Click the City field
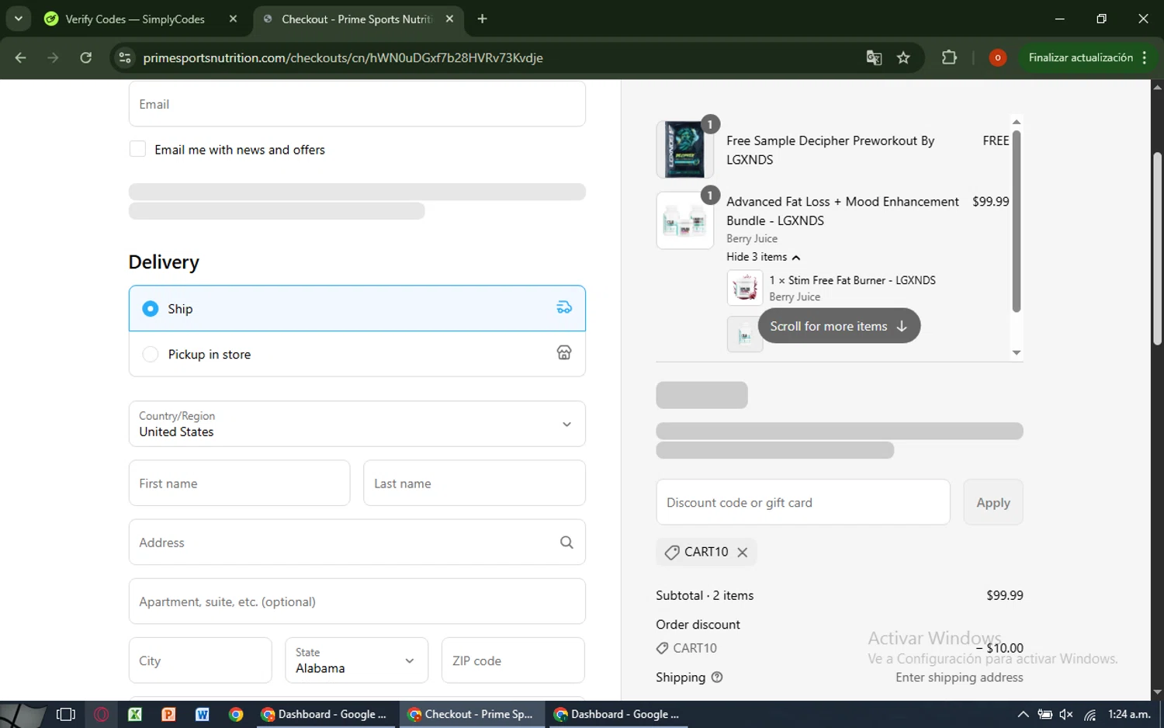The image size is (1164, 728). click(200, 660)
